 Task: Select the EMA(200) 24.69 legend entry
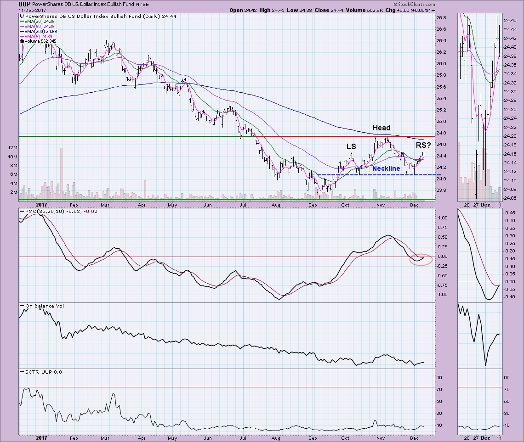[38, 31]
